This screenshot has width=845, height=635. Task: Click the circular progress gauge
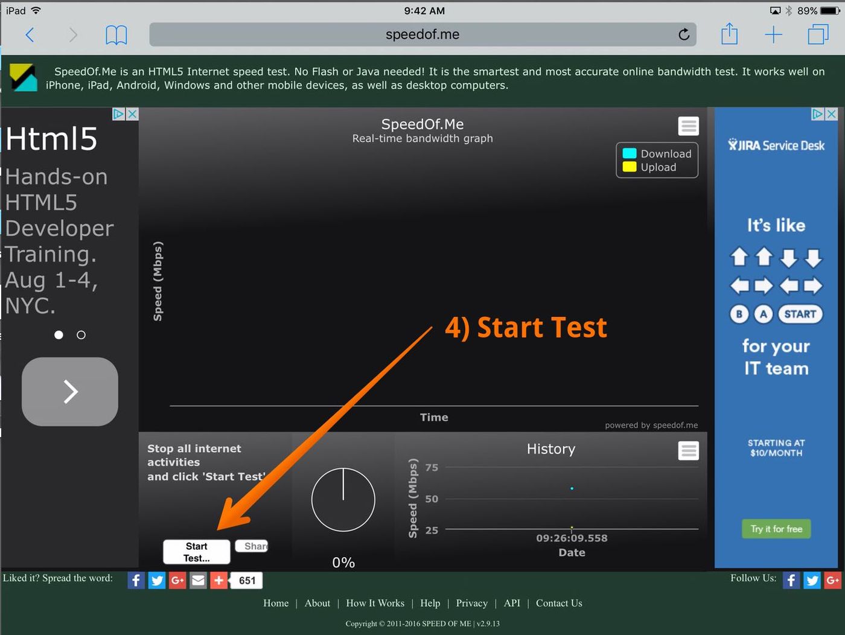[x=343, y=500]
